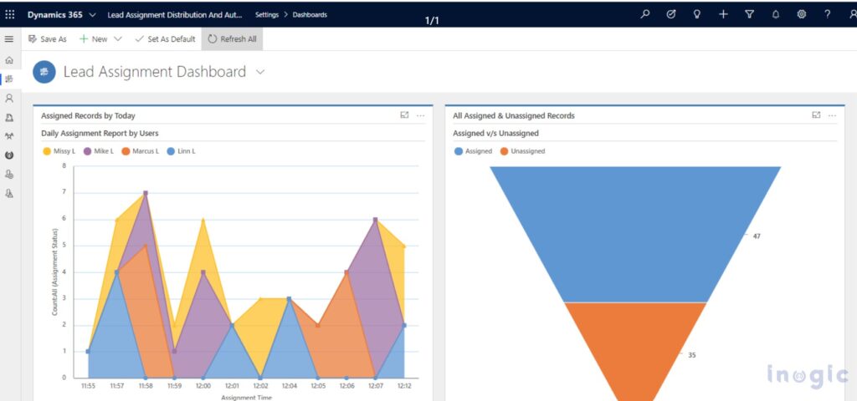Open more options for Assigned Records chart
This screenshot has width=857, height=401.
(420, 115)
